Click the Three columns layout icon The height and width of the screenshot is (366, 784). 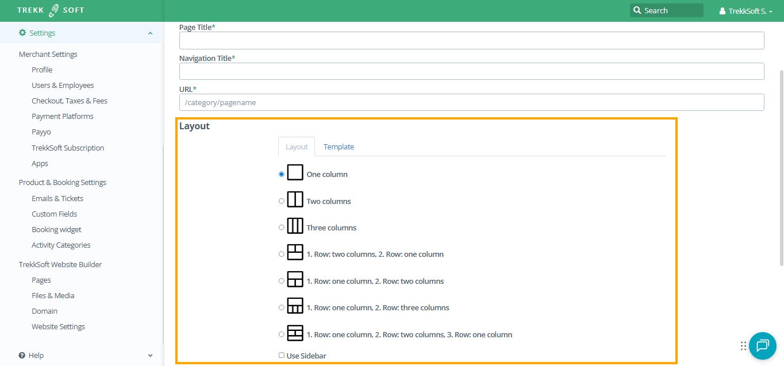point(295,226)
